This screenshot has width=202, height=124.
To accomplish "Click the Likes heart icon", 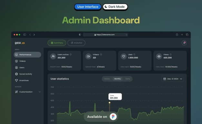I will click(x=124, y=57).
